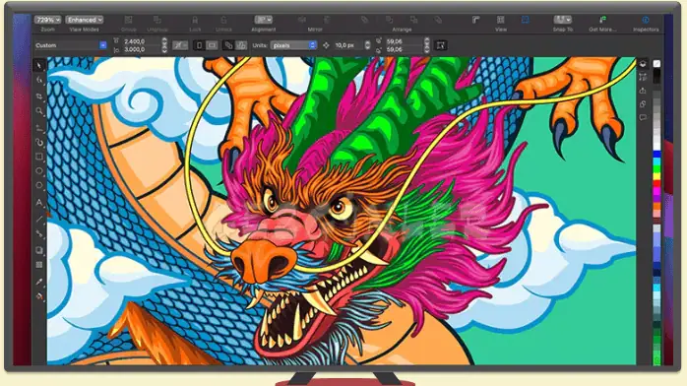Click the nudge distance stepper
687x386 pixels.
point(367,45)
